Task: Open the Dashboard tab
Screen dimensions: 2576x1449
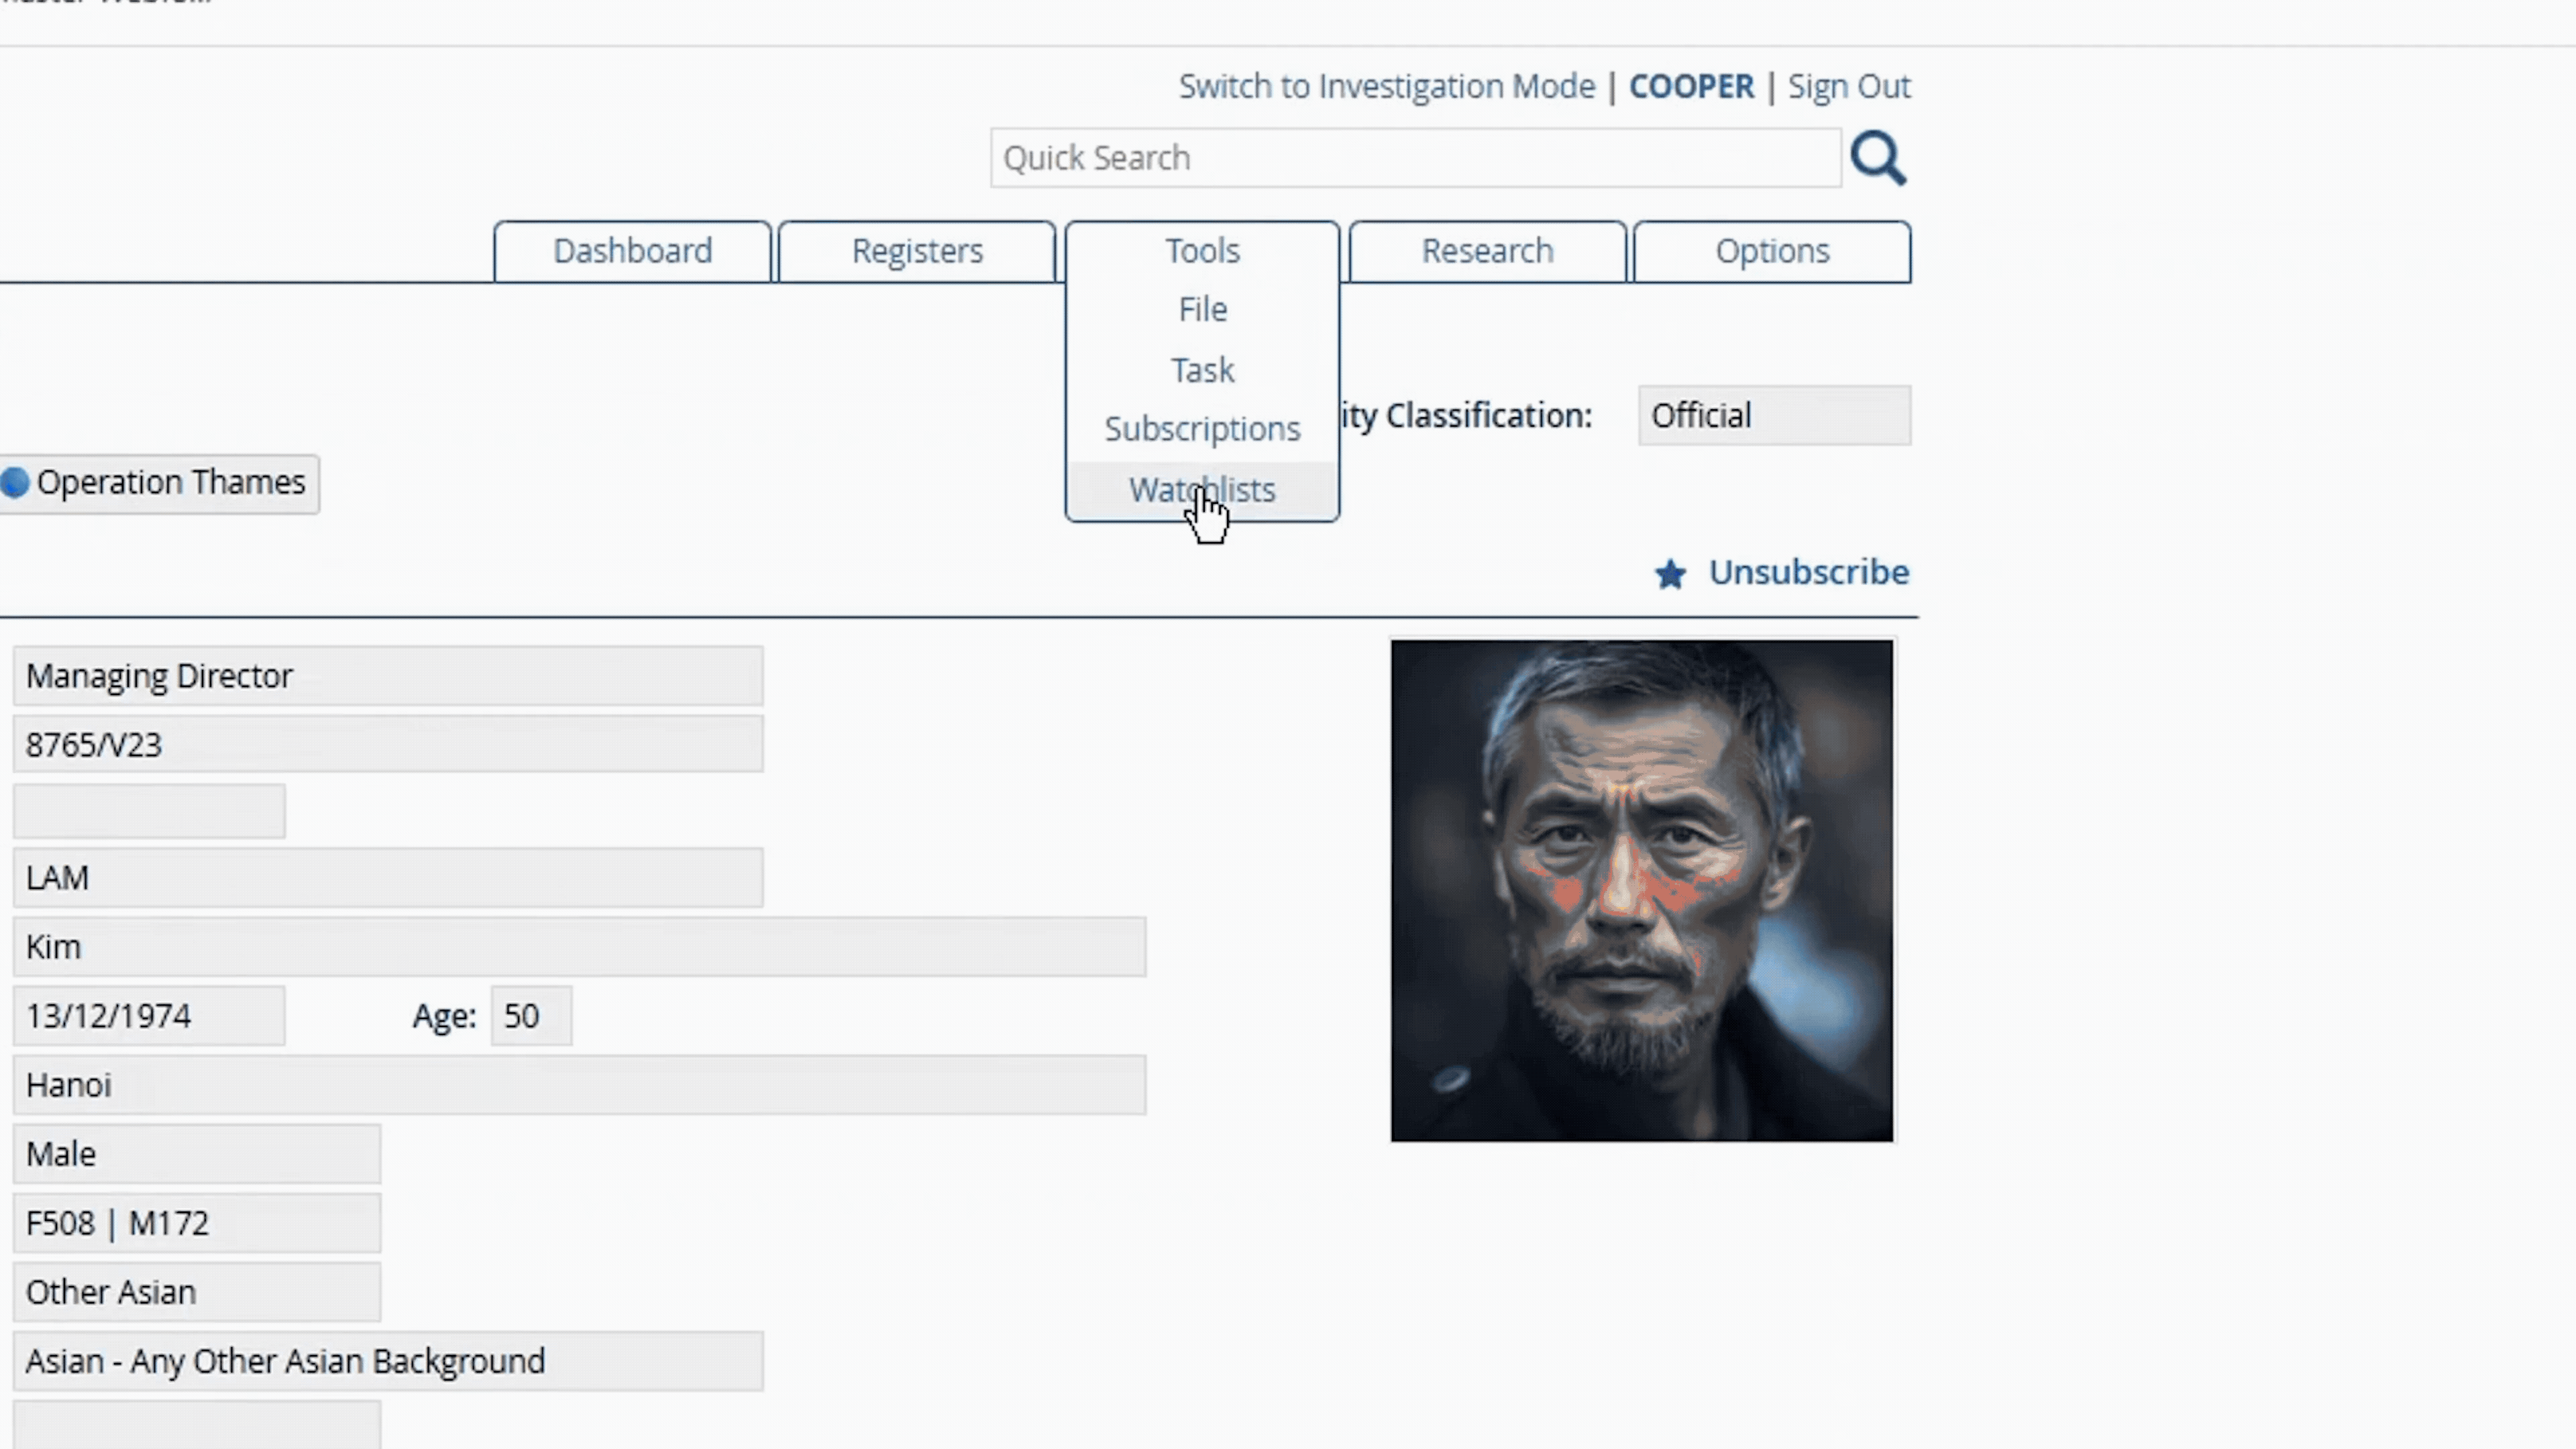Action: pyautogui.click(x=632, y=251)
